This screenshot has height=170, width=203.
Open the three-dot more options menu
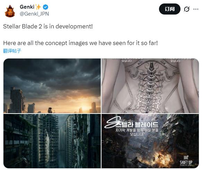[x=196, y=9]
